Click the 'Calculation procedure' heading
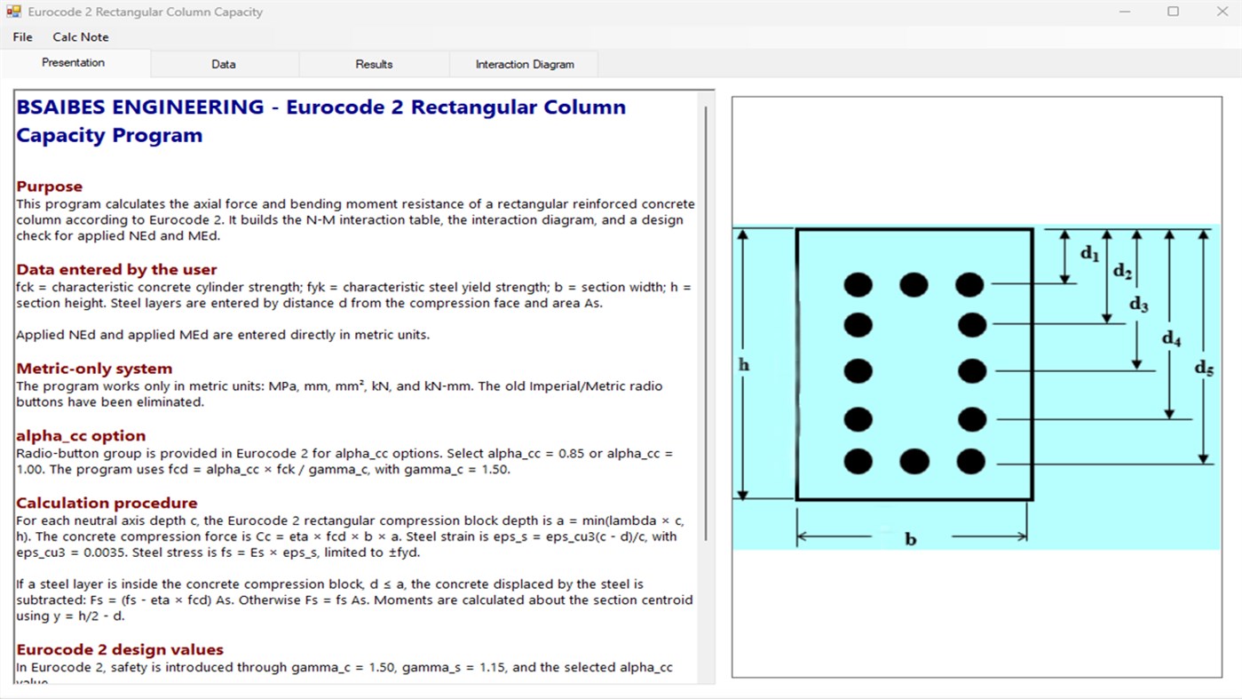The width and height of the screenshot is (1242, 699). coord(107,503)
